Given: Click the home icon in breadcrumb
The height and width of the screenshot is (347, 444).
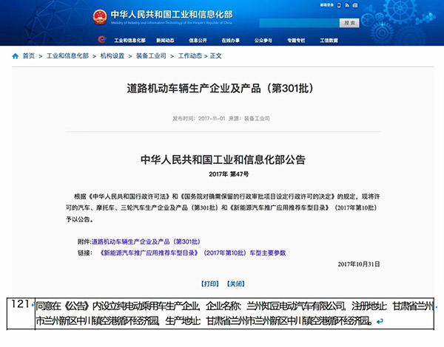Looking at the screenshot, I should click(16, 56).
